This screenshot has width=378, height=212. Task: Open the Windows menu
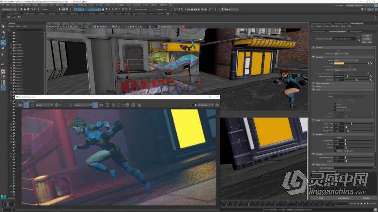coord(44,5)
